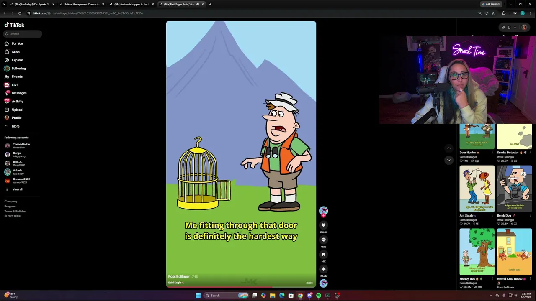
Task: Mute the Bald Eagle tab audio
Action: point(197,4)
